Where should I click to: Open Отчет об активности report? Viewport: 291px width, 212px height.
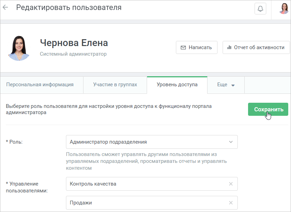tap(256, 47)
